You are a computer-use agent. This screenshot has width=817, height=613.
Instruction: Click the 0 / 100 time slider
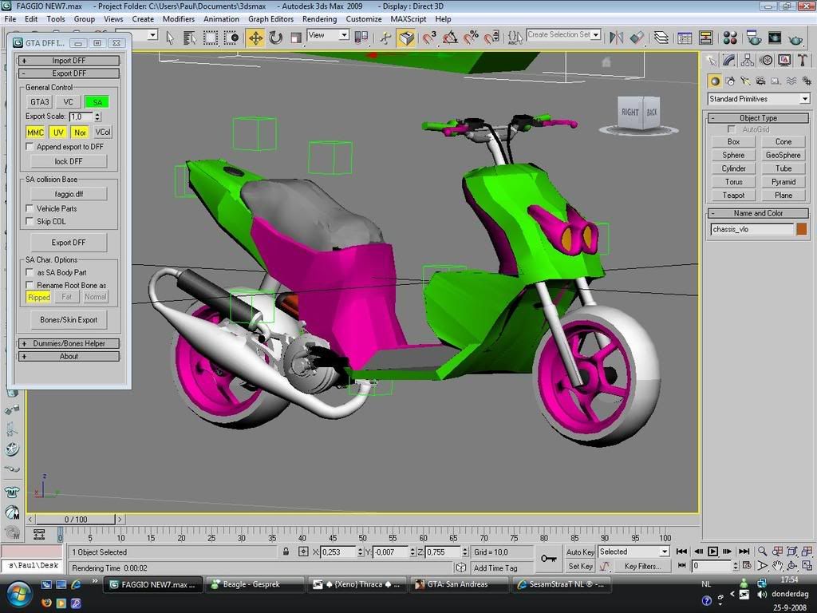[x=76, y=519]
